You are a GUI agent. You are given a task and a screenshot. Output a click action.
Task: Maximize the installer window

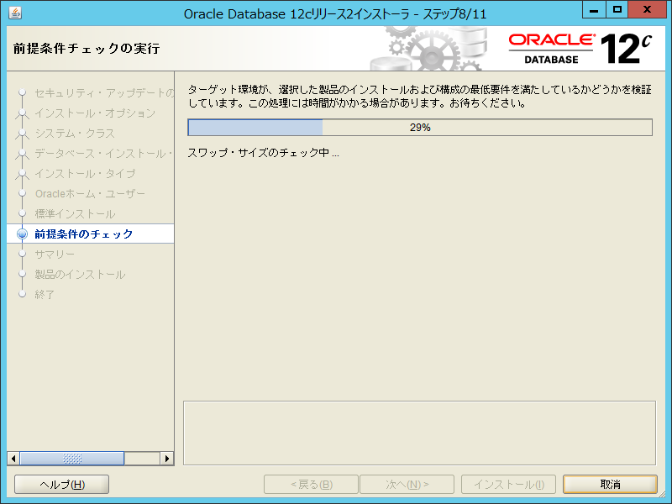[x=617, y=10]
